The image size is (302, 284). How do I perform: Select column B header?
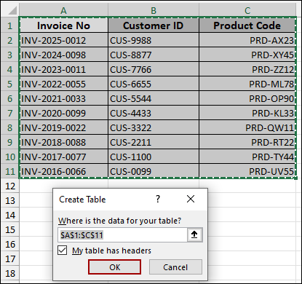[154, 10]
